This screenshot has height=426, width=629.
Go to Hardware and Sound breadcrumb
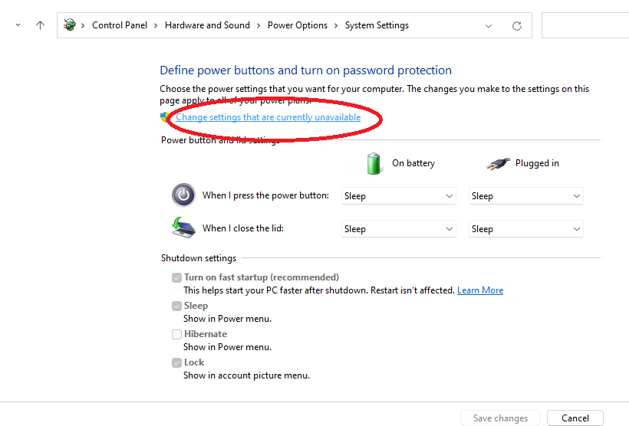point(207,25)
